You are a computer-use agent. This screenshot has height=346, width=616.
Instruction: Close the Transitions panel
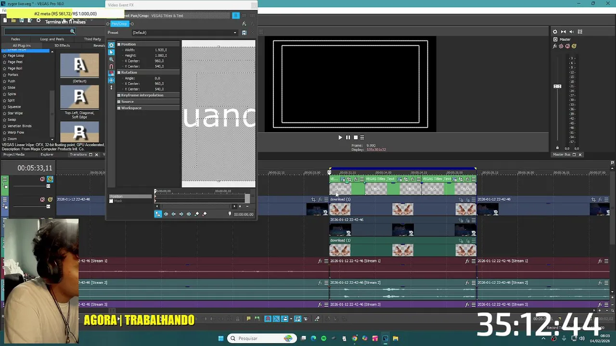pos(96,154)
